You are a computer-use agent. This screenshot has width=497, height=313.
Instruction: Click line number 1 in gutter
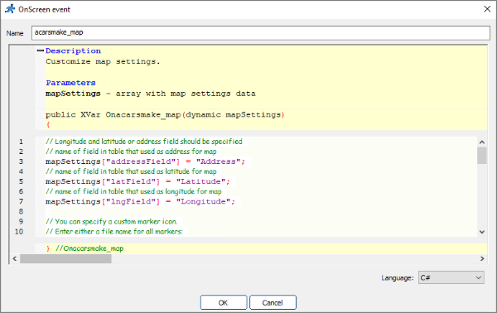coord(21,142)
